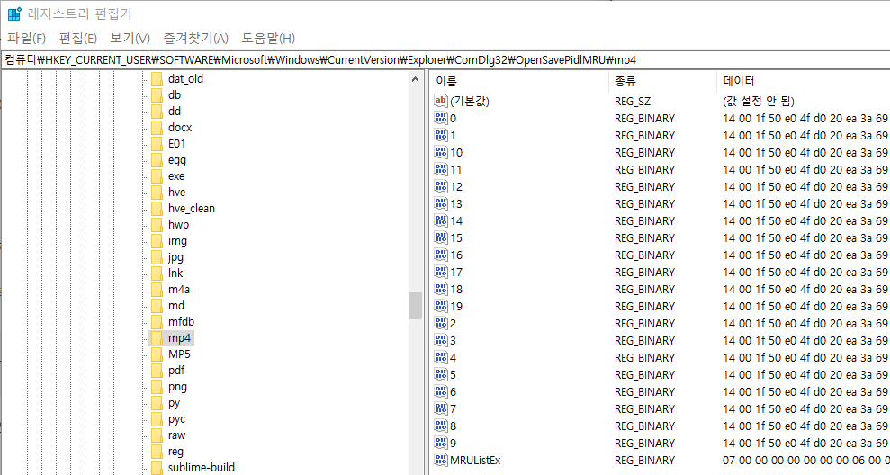This screenshot has height=475, width=890.
Task: Select value named 2
Action: (x=453, y=324)
